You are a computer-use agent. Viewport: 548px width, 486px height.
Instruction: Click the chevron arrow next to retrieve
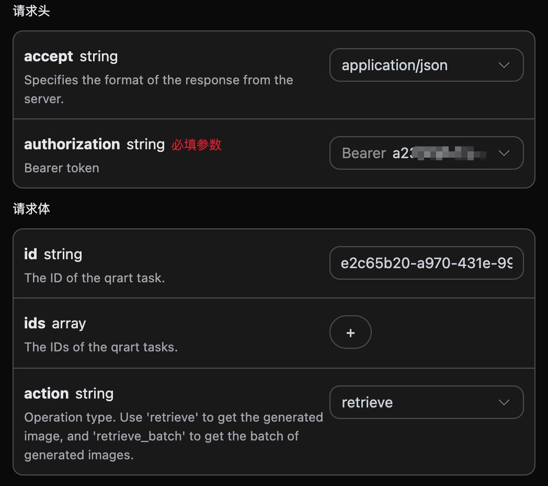pos(504,403)
